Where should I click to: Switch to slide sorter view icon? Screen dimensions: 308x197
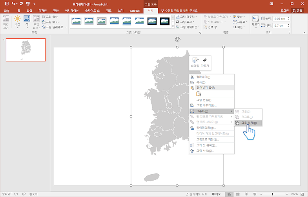238,194
